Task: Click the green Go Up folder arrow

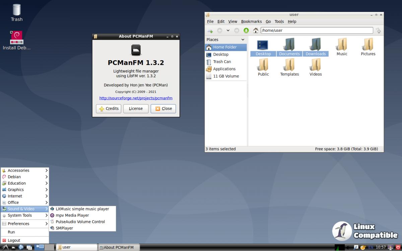Action: click(246, 30)
